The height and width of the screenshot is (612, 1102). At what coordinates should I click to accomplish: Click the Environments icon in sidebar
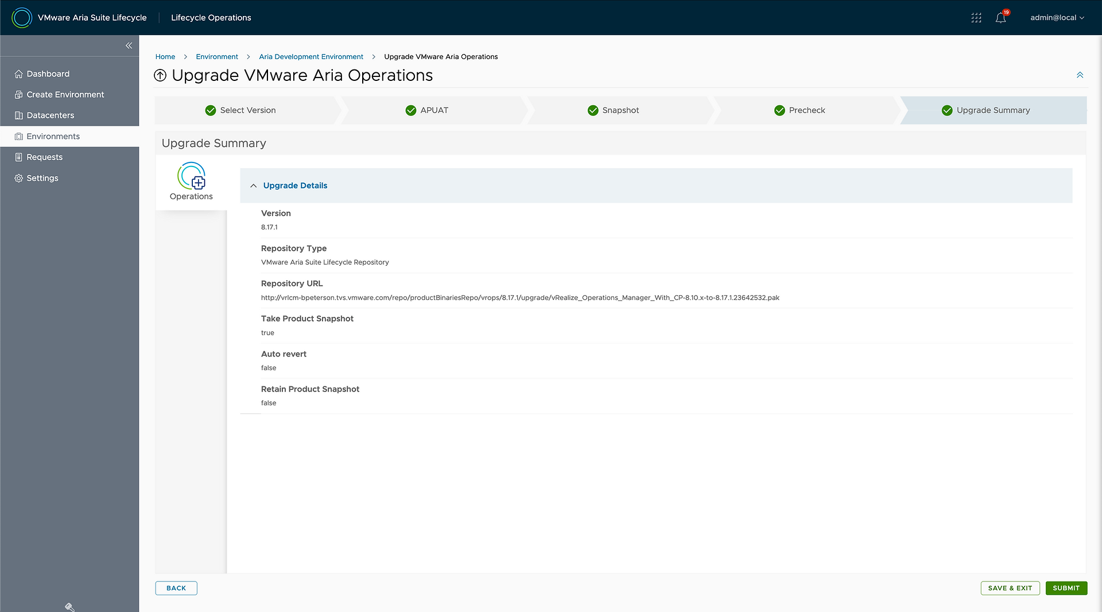click(x=19, y=137)
